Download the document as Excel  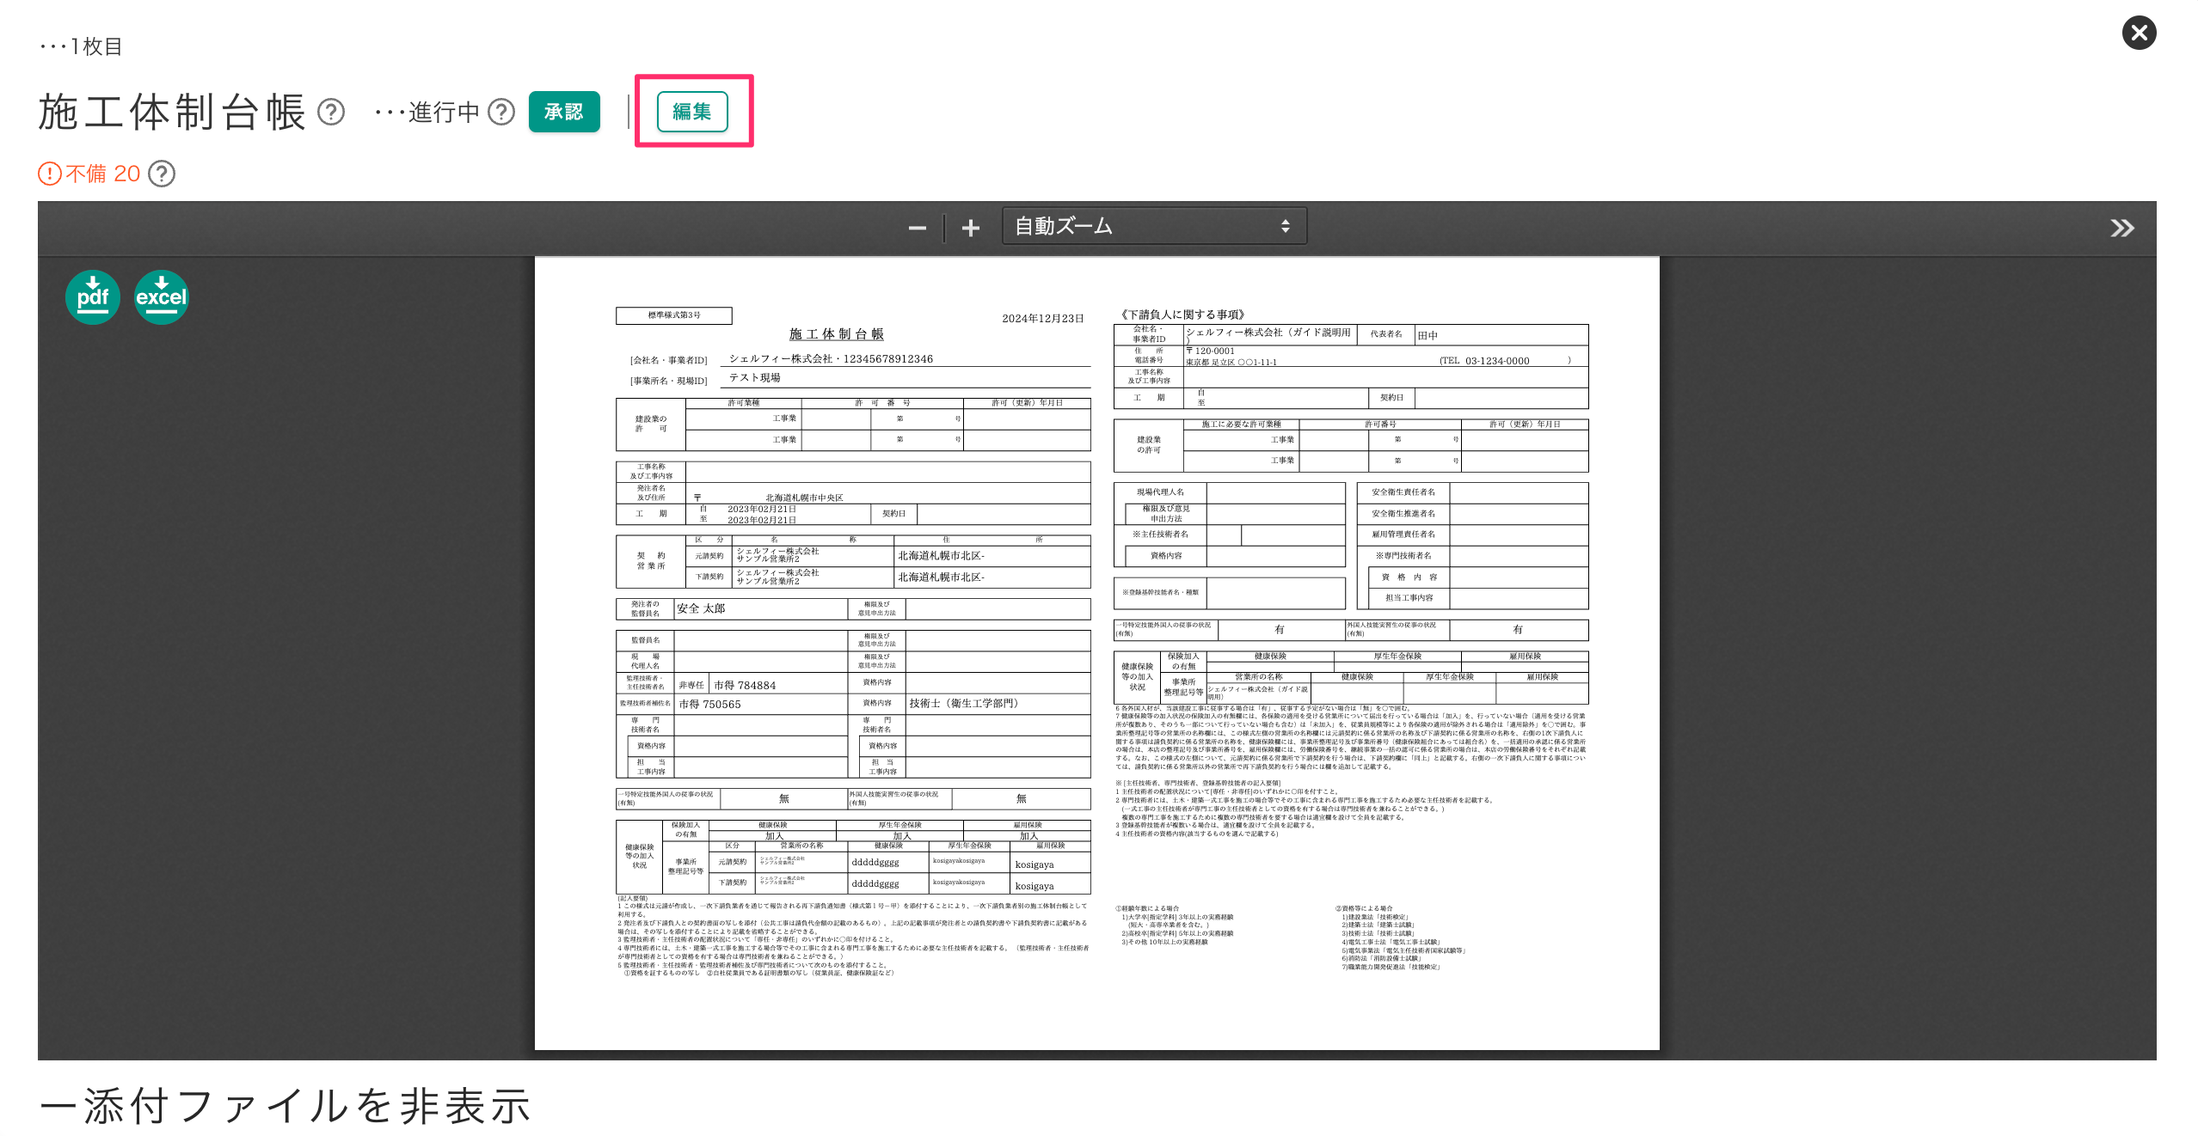161,296
